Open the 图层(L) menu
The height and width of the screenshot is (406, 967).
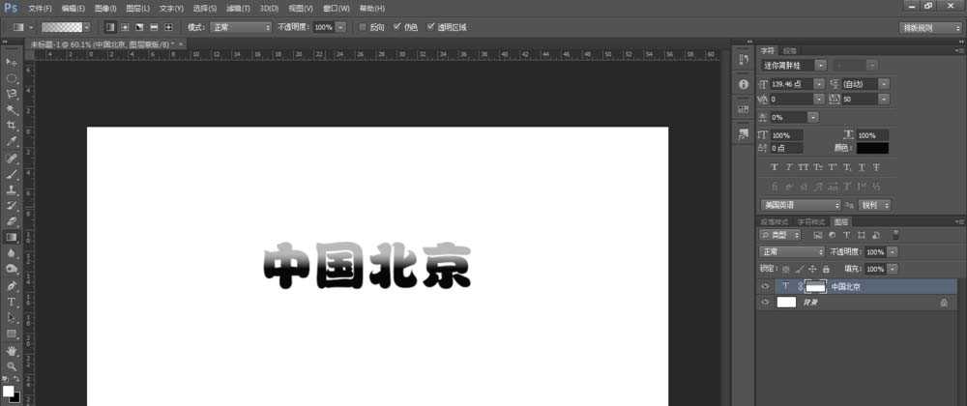tap(137, 9)
